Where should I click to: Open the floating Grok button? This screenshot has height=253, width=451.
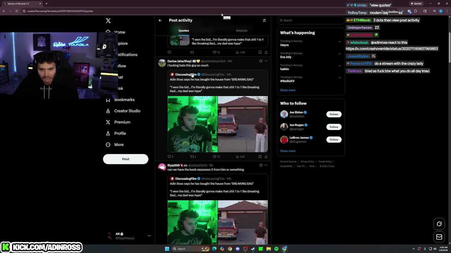coord(439,224)
